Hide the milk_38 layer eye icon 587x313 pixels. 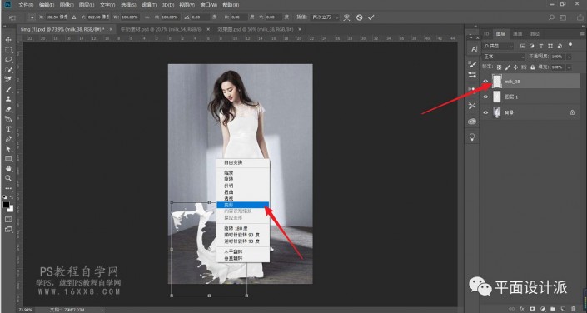(x=486, y=82)
